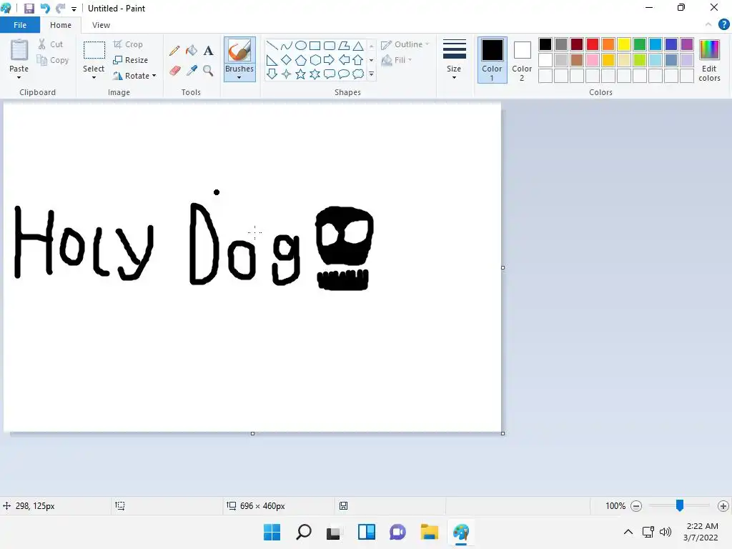Choose the Rounded rectangle shape
Viewport: 732px width, 549px height.
(x=330, y=45)
